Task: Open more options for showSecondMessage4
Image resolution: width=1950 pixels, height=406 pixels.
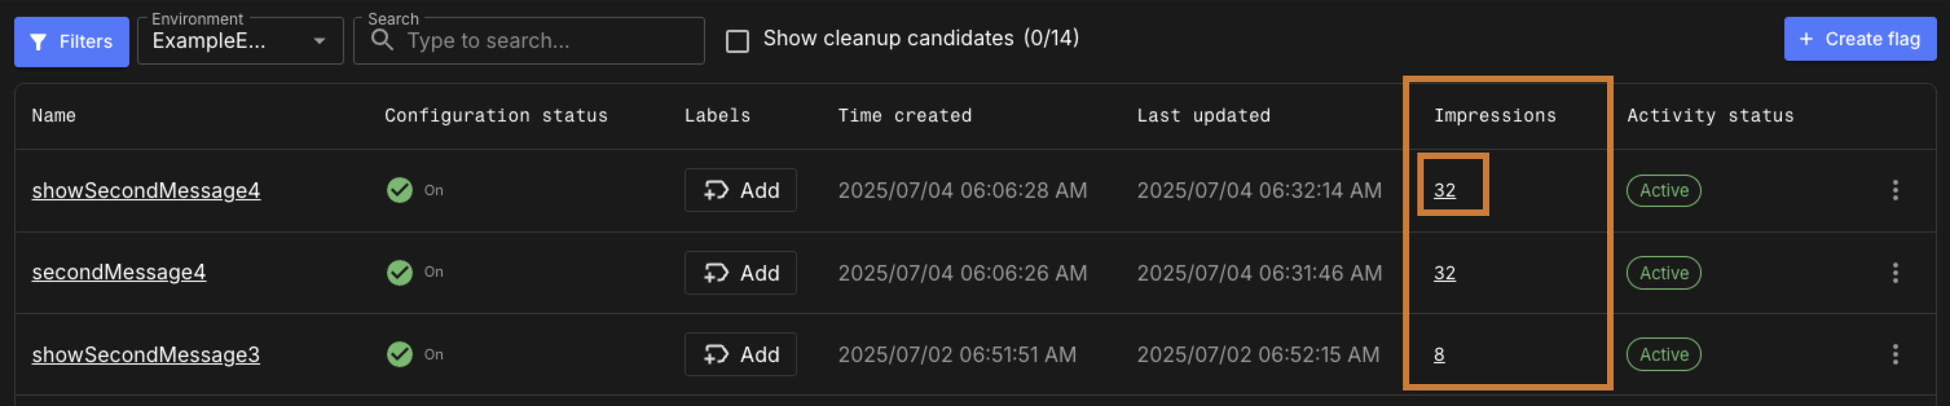Action: pyautogui.click(x=1895, y=191)
